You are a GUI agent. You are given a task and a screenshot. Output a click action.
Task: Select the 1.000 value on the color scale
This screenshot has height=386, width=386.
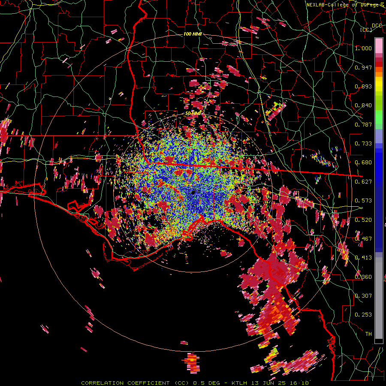(363, 48)
